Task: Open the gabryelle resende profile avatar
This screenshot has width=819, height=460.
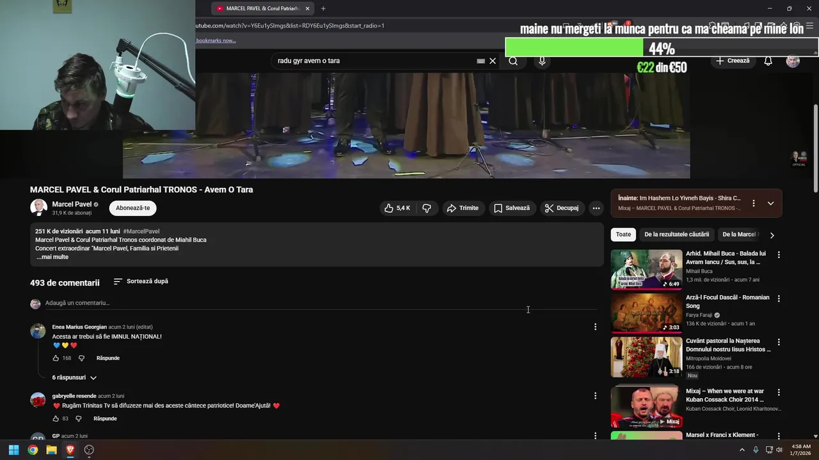Action: pos(38,400)
